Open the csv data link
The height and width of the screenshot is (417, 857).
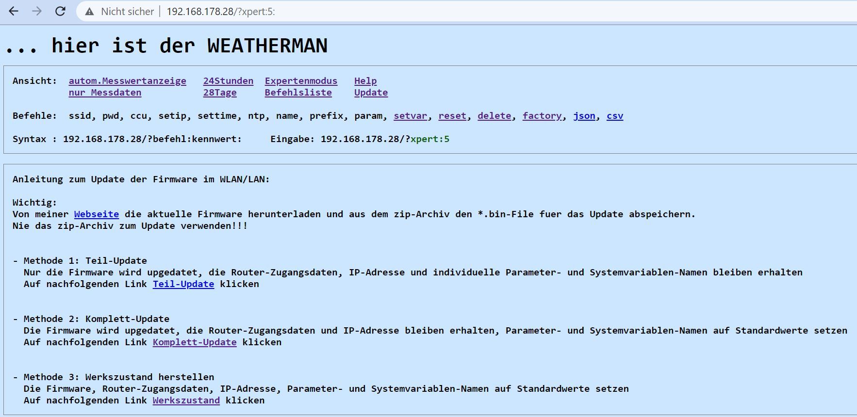click(x=615, y=116)
